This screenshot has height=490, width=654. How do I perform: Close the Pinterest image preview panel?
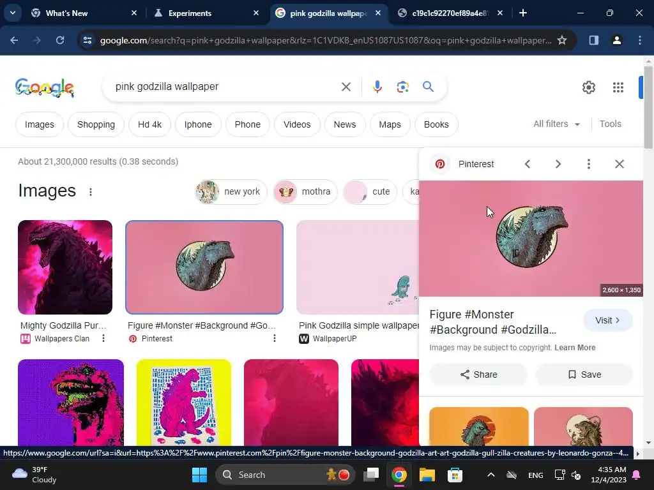[620, 164]
